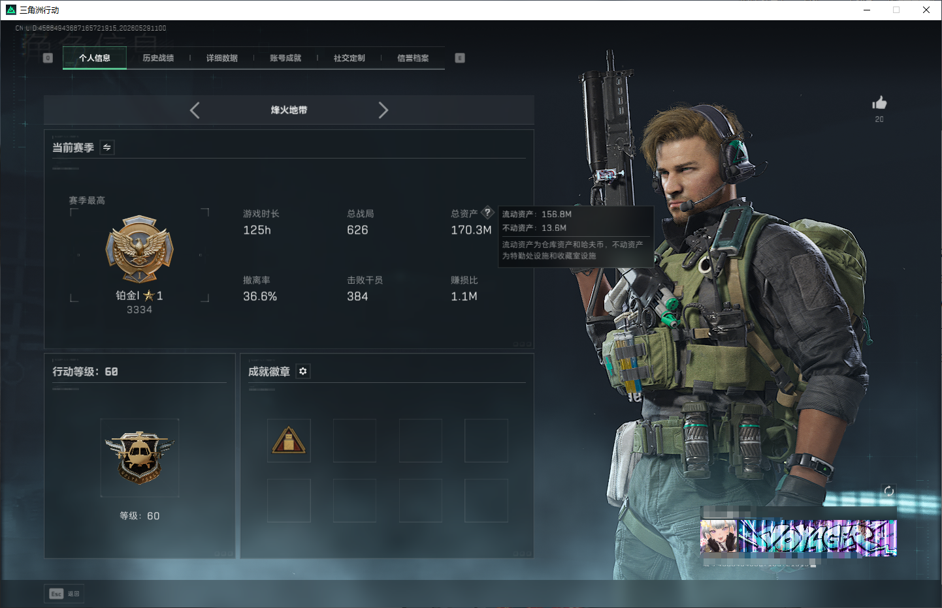Click the VOYAGER player name banner
The image size is (942, 608).
(798, 538)
